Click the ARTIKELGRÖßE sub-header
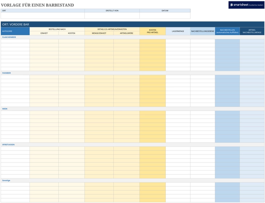This screenshot has width=265, height=203. pyautogui.click(x=127, y=33)
